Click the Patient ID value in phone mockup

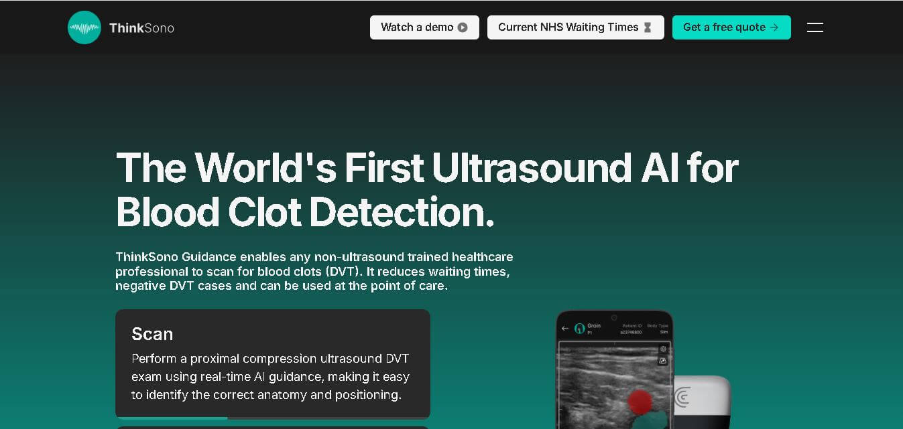pos(631,332)
